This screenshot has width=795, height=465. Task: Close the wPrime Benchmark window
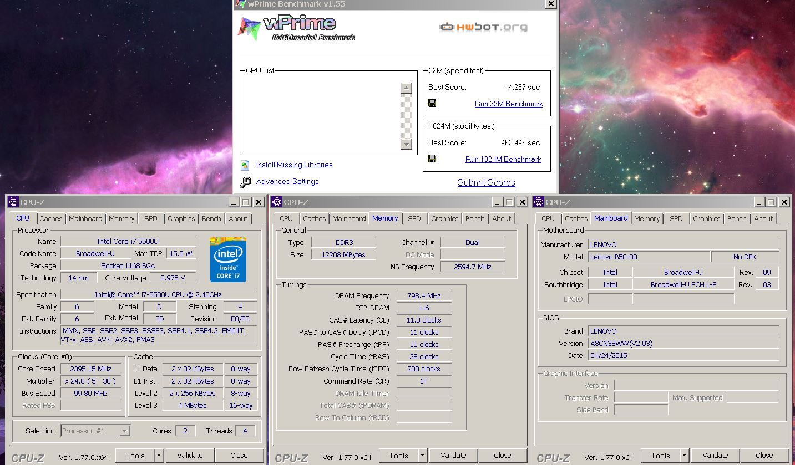pyautogui.click(x=550, y=4)
